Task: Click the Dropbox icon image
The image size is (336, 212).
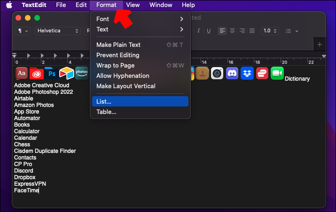Action: pyautogui.click(x=247, y=73)
